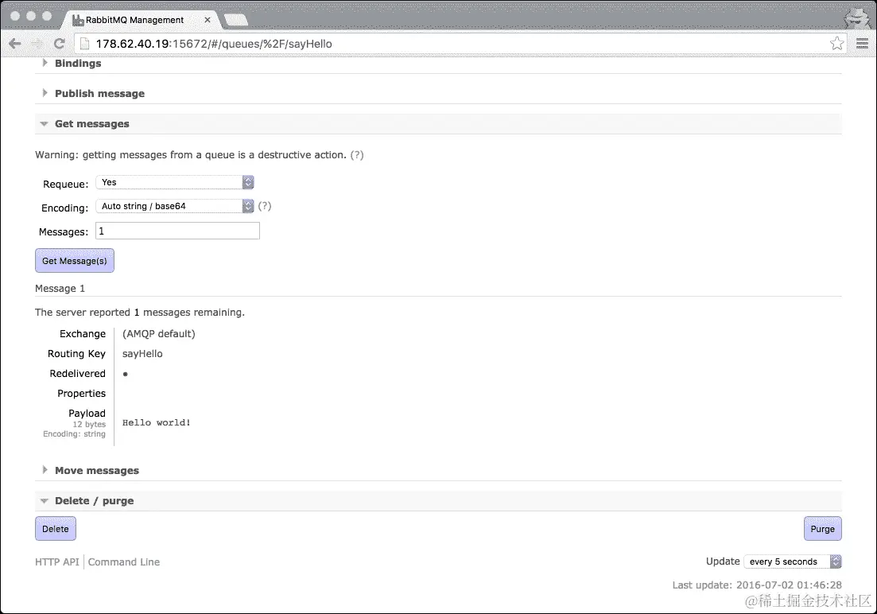Expand the Bindings section

tap(77, 64)
